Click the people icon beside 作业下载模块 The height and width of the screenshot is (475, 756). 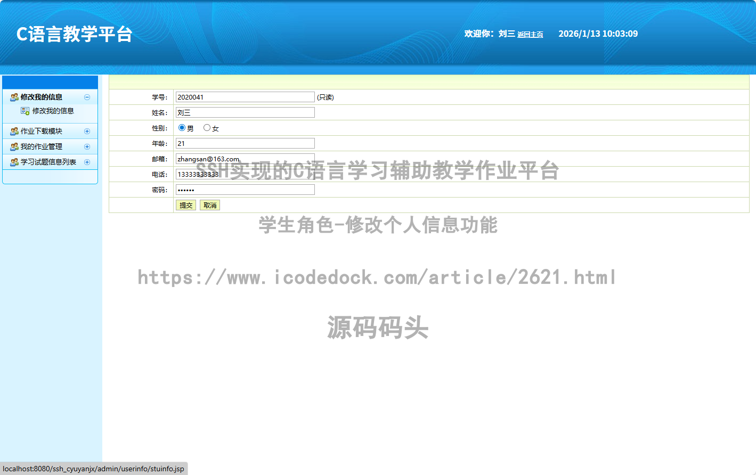tap(14, 131)
